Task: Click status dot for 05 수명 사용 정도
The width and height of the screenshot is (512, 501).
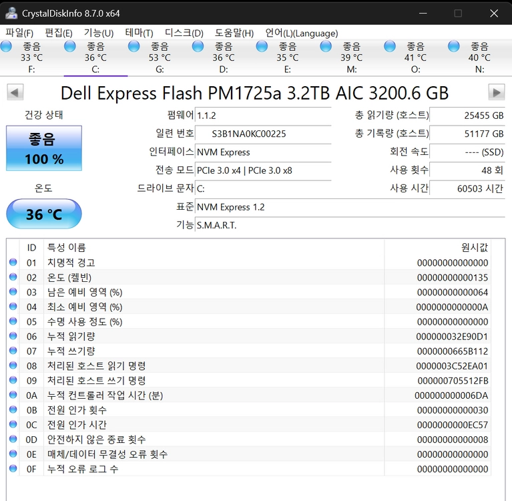Action: pyautogui.click(x=13, y=321)
